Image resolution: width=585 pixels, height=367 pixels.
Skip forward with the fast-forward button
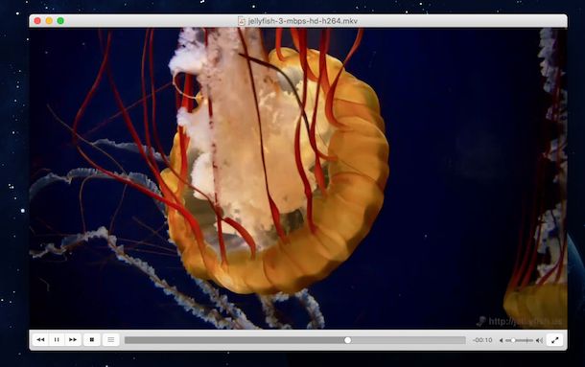[x=73, y=340]
